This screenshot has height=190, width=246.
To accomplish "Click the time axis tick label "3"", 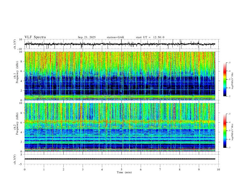I will [83, 170].
